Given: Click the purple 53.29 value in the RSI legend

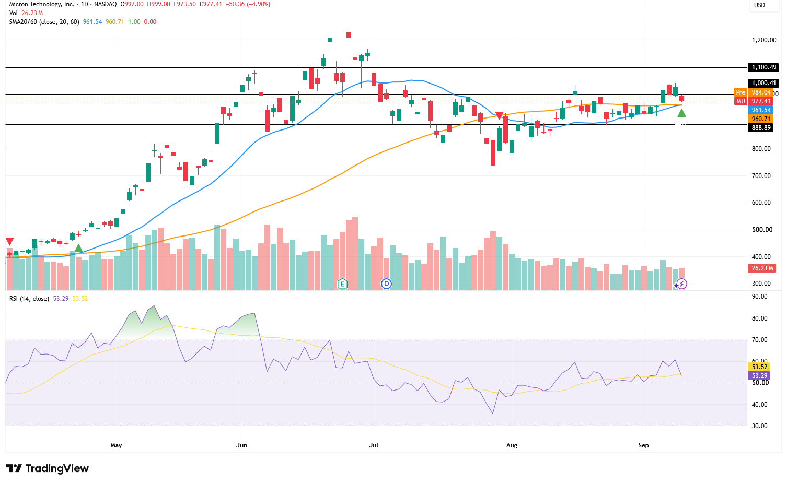Looking at the screenshot, I should click(x=61, y=299).
